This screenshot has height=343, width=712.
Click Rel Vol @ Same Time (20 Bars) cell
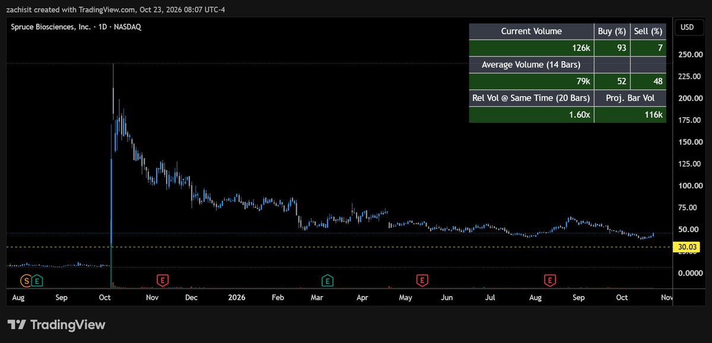coord(532,98)
